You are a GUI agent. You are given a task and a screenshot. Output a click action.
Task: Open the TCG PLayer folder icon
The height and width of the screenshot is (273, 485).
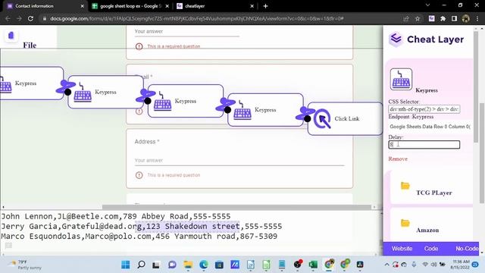(x=405, y=185)
